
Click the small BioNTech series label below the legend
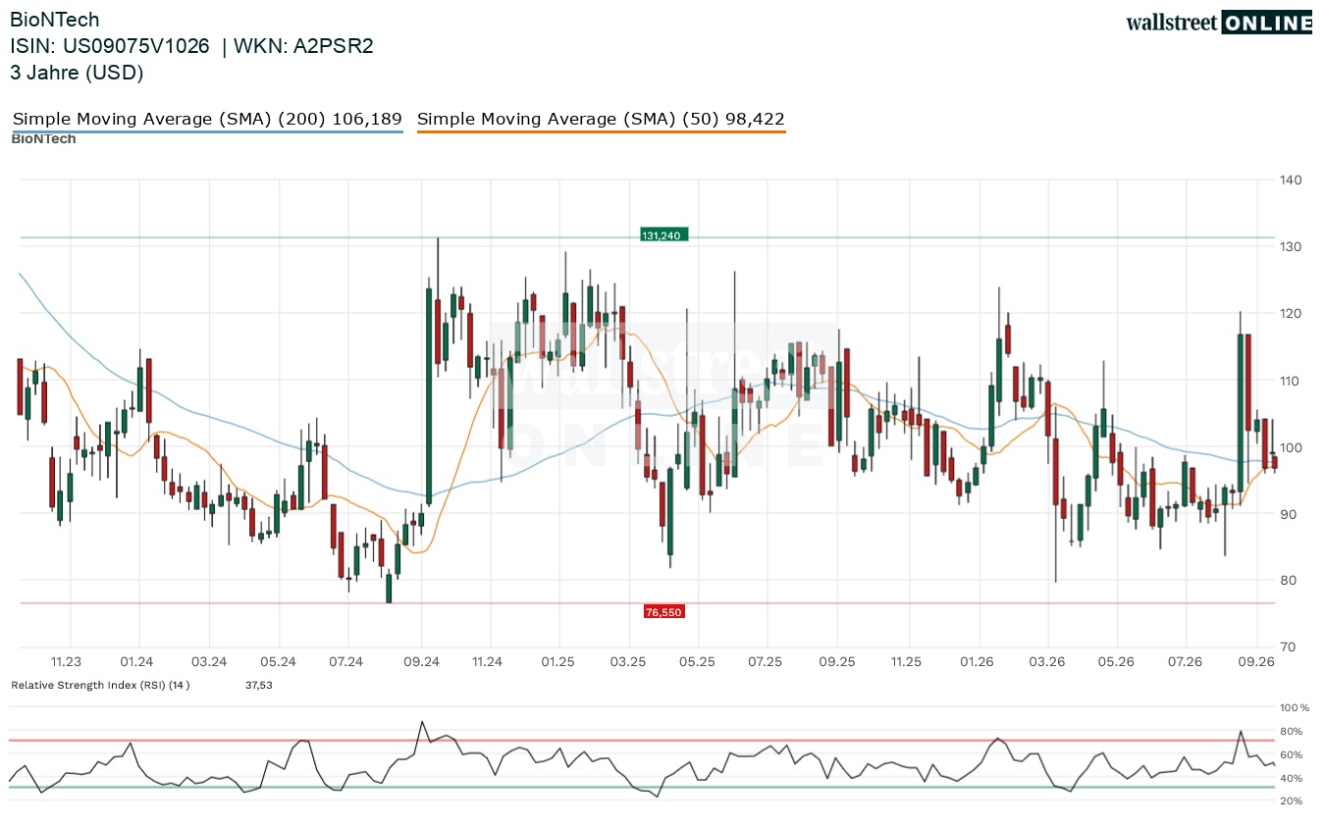(43, 139)
